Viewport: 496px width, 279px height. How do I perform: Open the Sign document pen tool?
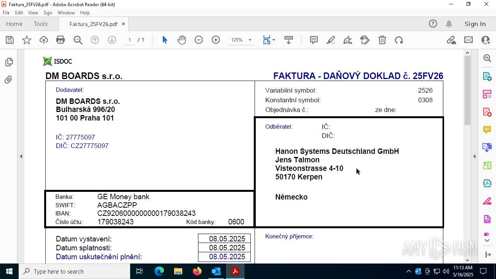point(348,40)
